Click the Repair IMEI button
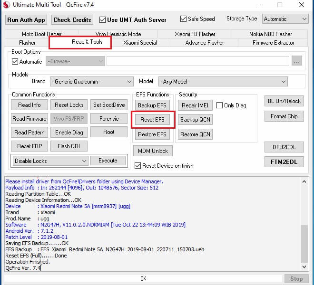 pos(195,105)
